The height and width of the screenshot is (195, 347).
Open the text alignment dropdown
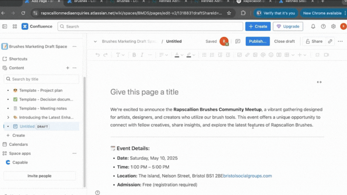coord(163,55)
